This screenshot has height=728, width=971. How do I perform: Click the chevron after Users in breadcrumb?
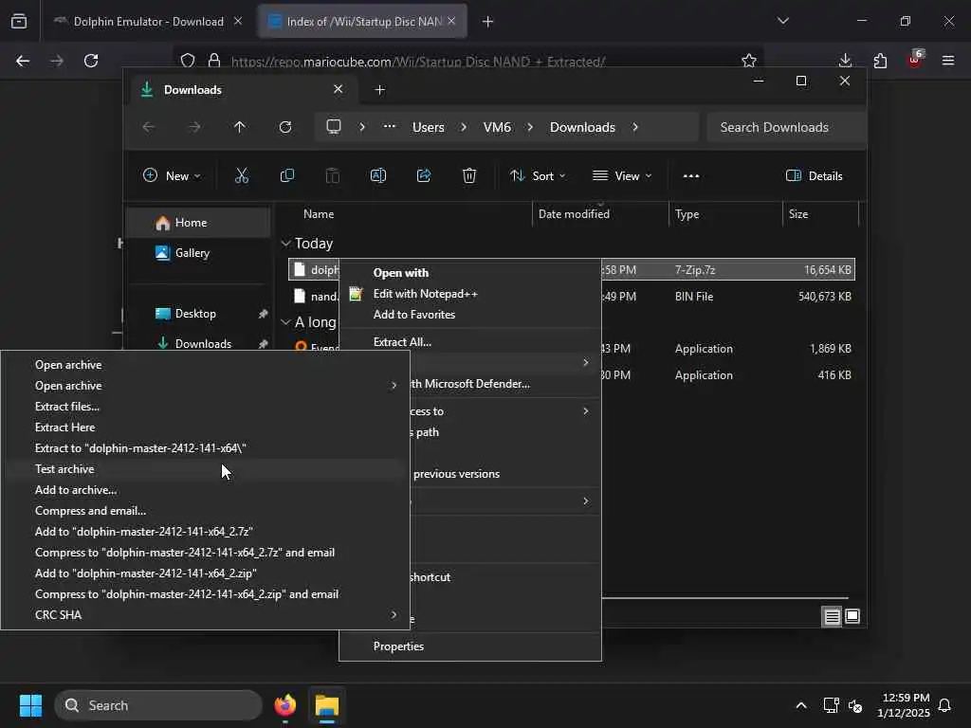click(x=463, y=127)
